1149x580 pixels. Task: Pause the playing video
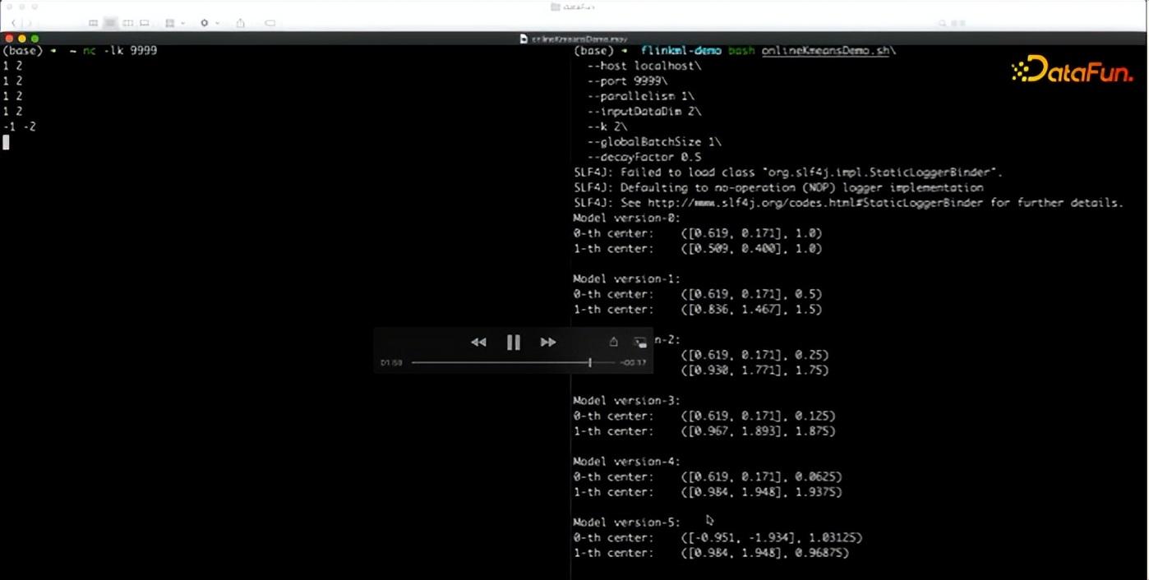(513, 343)
